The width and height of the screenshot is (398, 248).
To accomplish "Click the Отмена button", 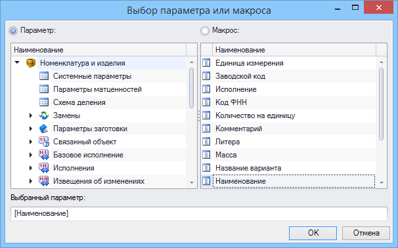I will (x=366, y=233).
